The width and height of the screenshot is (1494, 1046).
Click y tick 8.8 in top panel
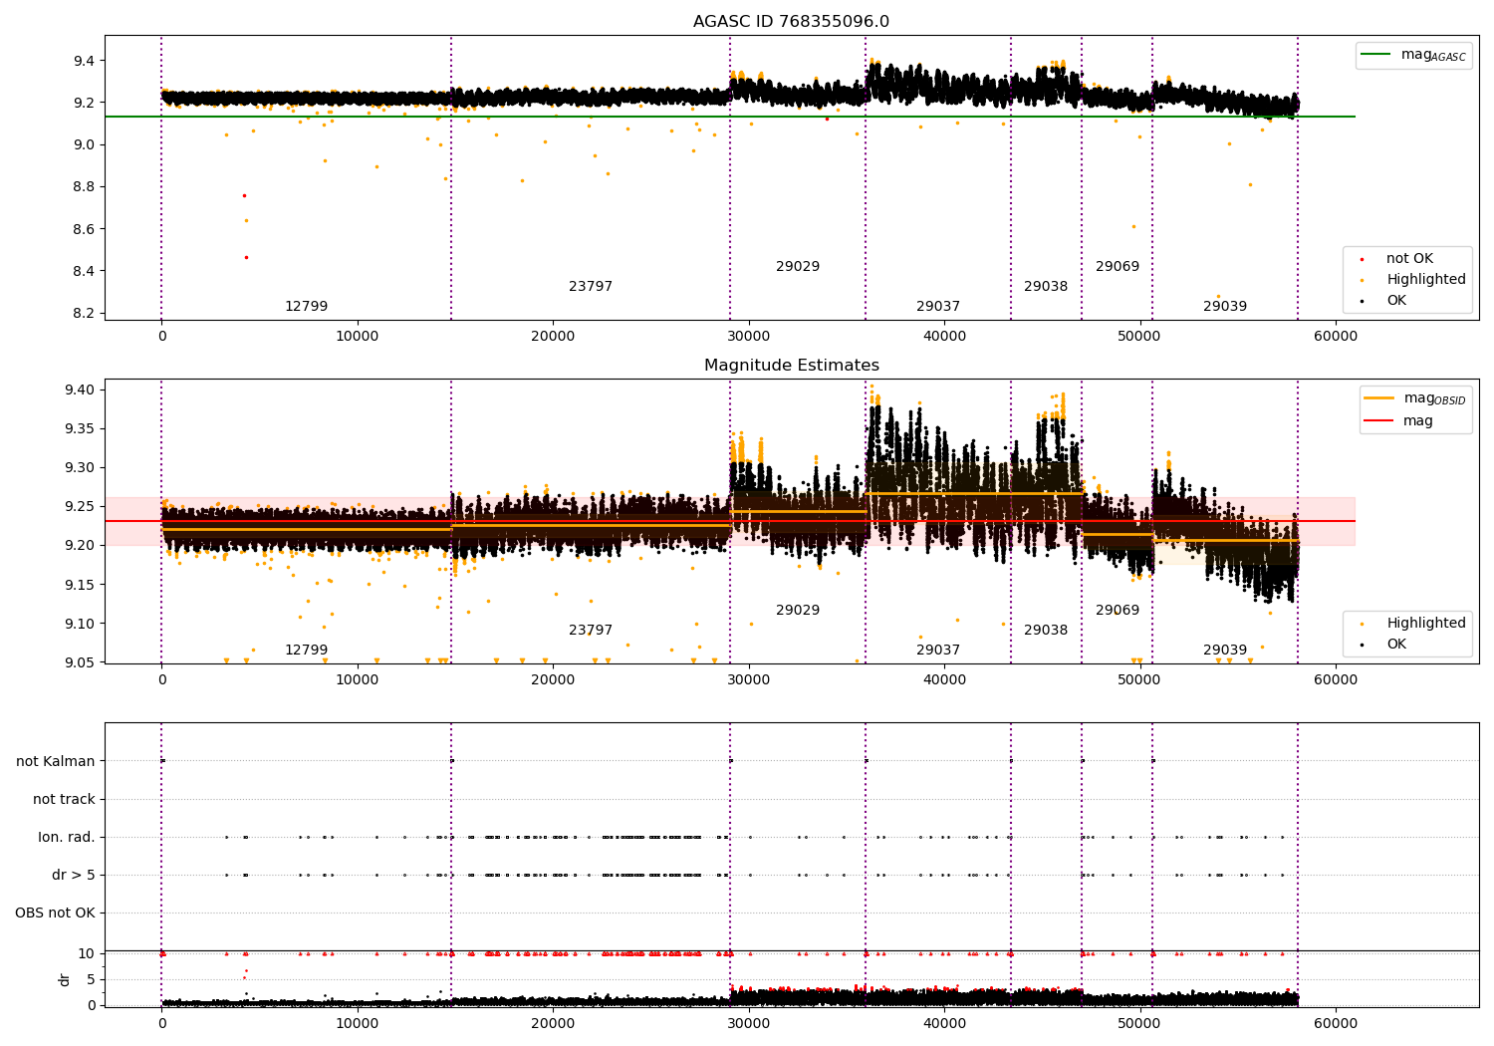[84, 187]
